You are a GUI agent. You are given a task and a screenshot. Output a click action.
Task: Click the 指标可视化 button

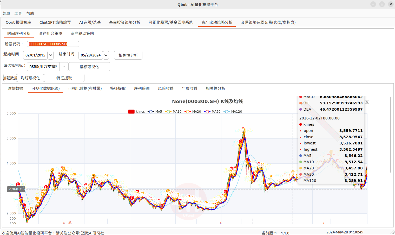[x=89, y=67]
